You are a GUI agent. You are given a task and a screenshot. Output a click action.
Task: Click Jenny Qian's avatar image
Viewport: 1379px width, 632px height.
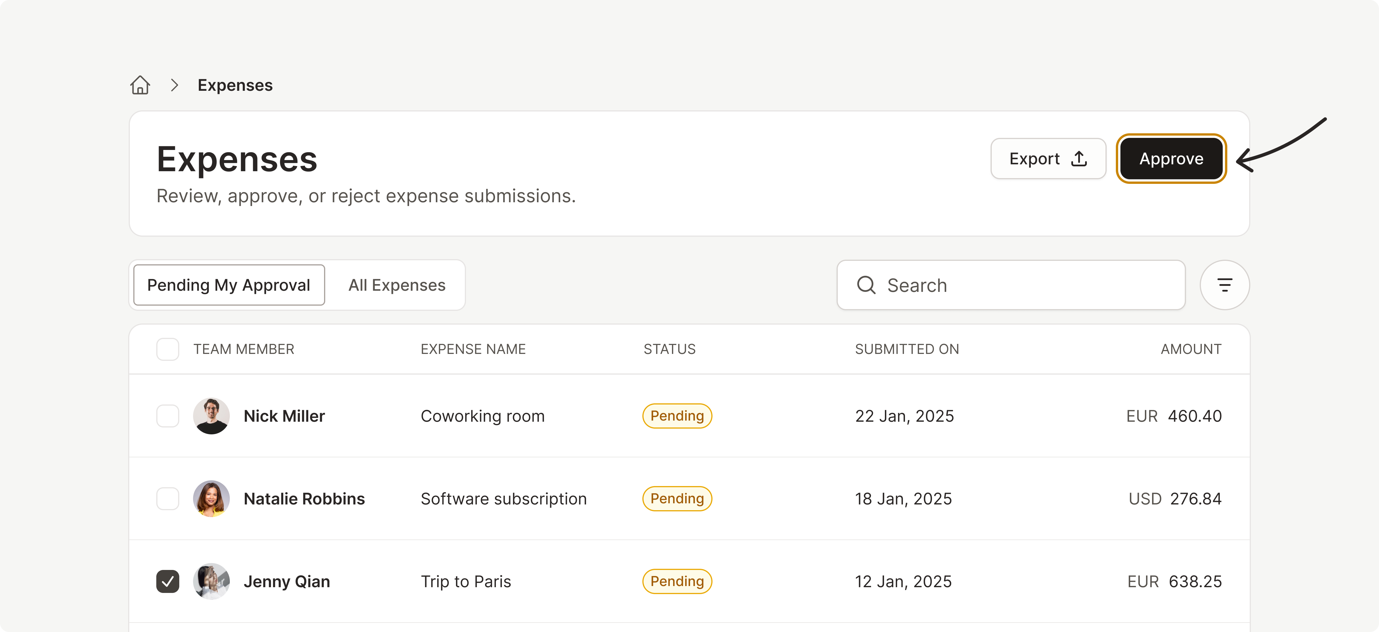211,581
